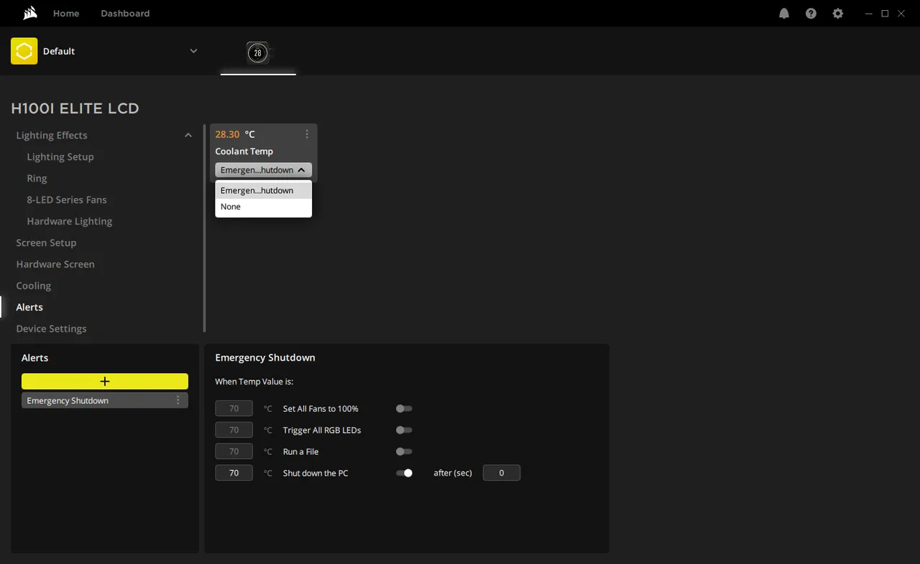Choose Emergen...hutdown from the dropdown list

coord(263,190)
